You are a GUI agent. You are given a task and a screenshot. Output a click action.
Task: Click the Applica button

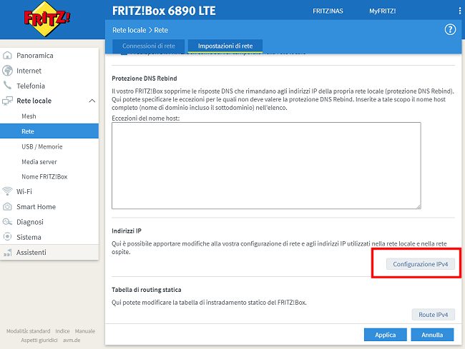coord(385,335)
